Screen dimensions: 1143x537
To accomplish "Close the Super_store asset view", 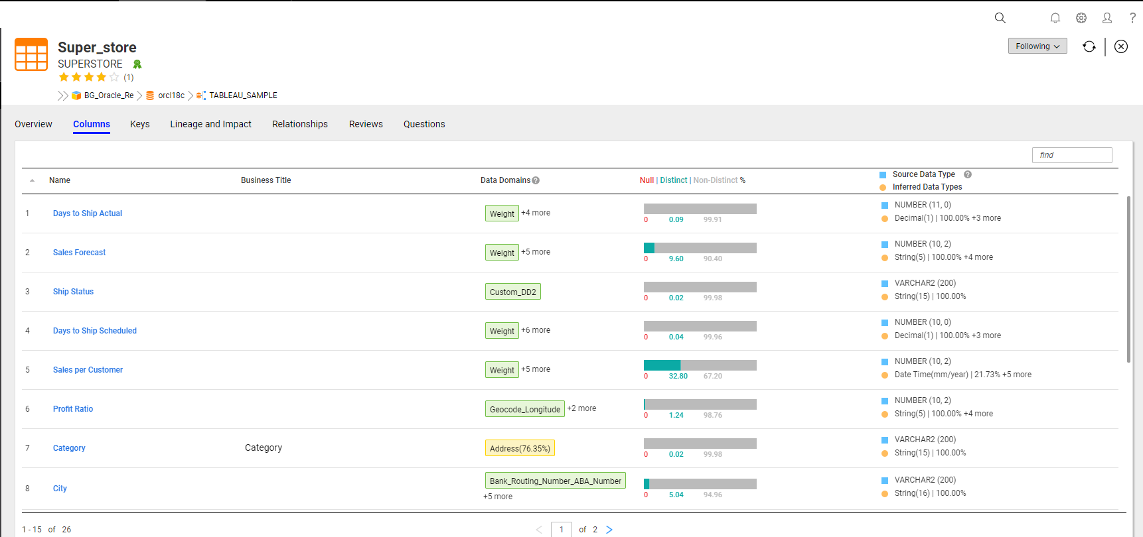I will tap(1121, 46).
